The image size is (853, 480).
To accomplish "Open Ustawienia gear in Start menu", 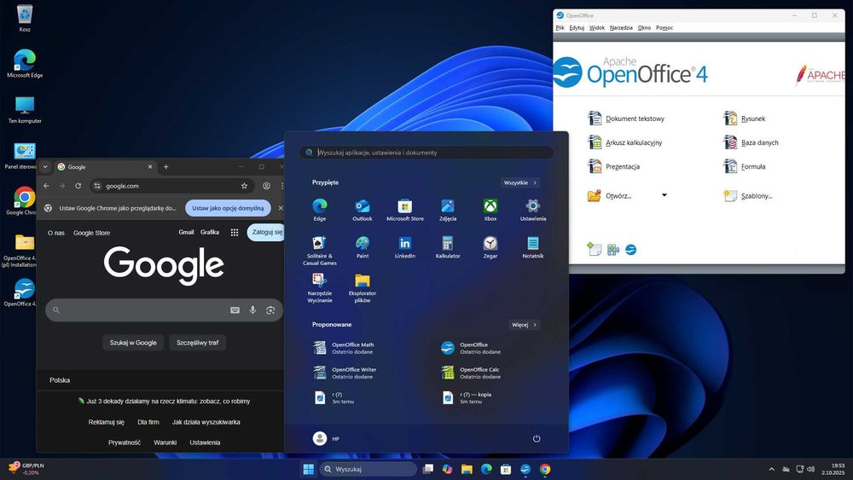I will click(x=532, y=210).
